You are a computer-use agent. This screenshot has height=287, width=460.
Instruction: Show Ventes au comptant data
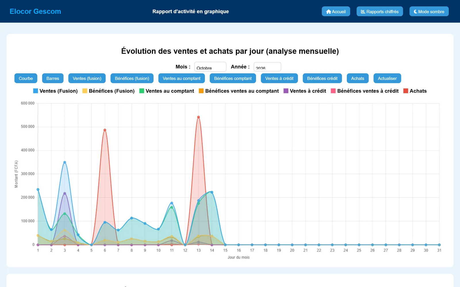click(181, 78)
